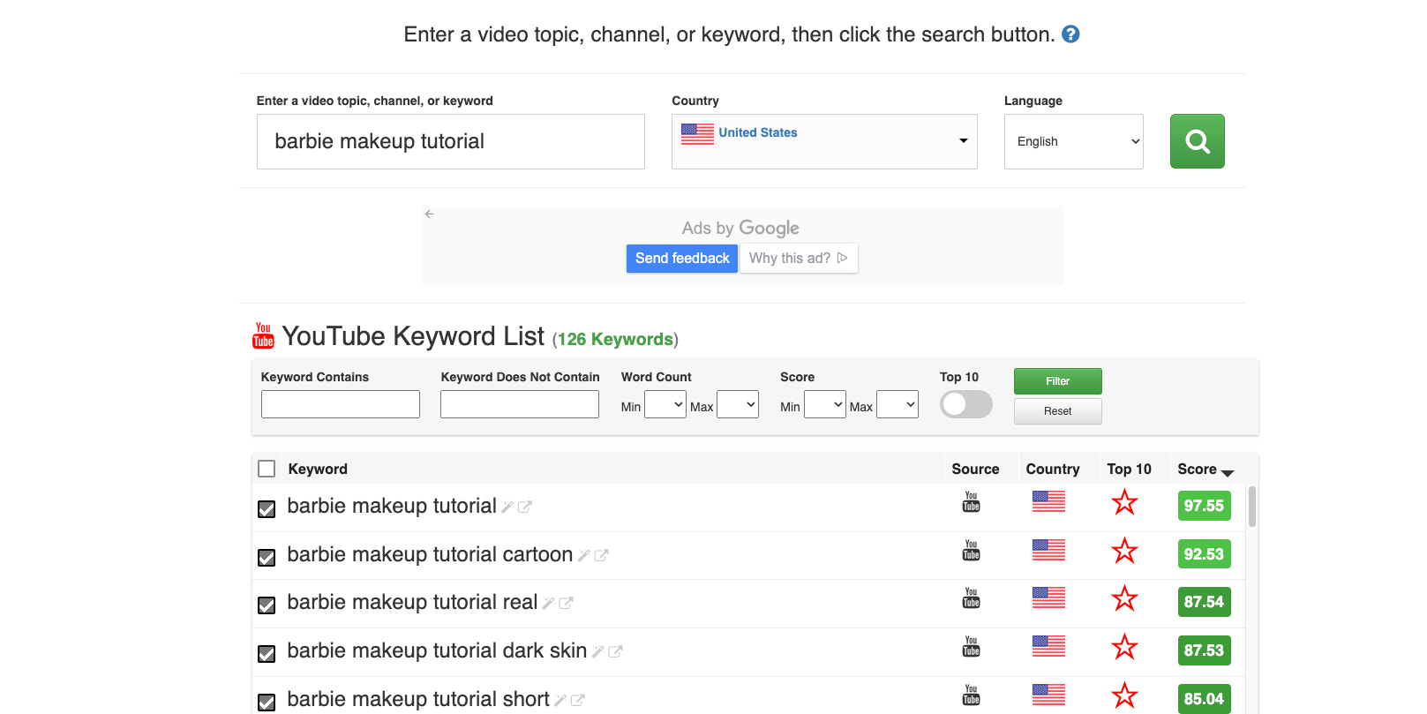1427x714 pixels.
Task: Click edit pencil for barbie makeup tutorial short
Action: pyautogui.click(x=560, y=700)
